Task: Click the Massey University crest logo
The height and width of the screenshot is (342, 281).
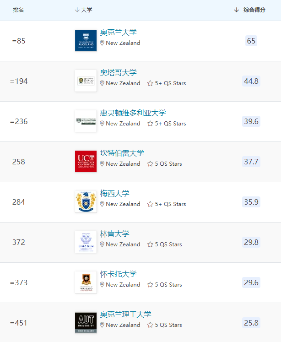Action: coord(86,202)
